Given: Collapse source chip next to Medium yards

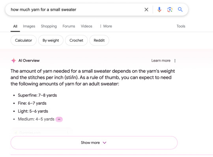Looking at the screenshot, I should pyautogui.click(x=59, y=119).
